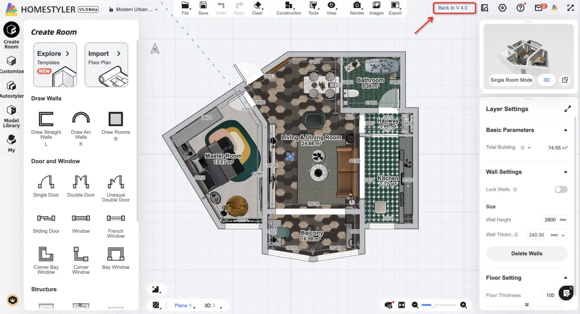580x314 pixels.
Task: Enable Single Room Mode
Action: pos(511,80)
